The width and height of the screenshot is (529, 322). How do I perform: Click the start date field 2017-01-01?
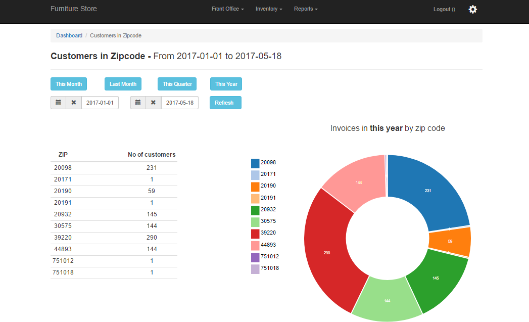pyautogui.click(x=100, y=103)
